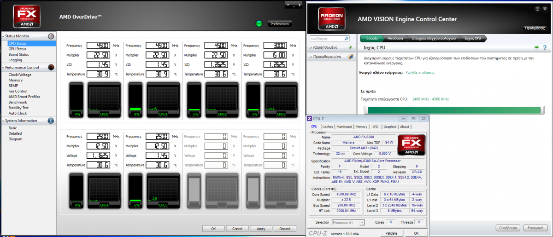Open the Stability Test page
This screenshot has height=237, width=553.
(19, 108)
